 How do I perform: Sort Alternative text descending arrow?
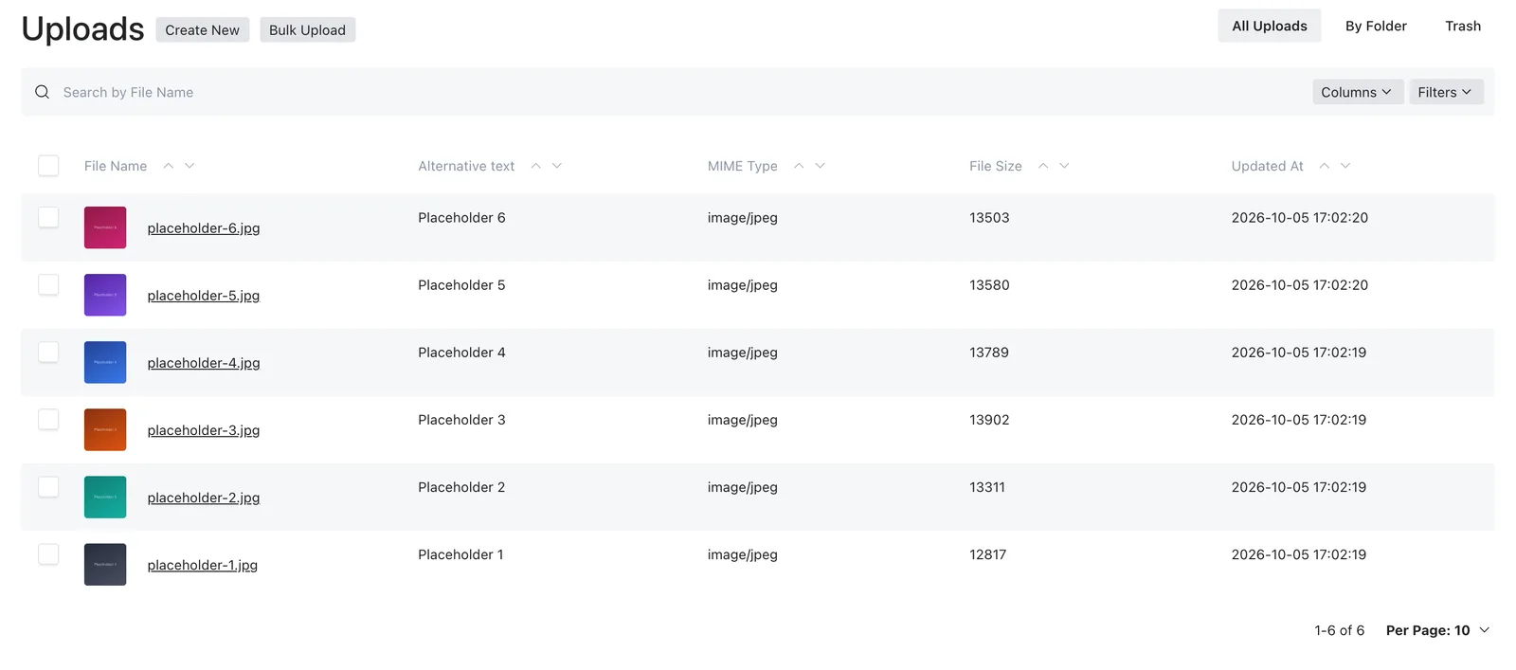click(x=557, y=166)
